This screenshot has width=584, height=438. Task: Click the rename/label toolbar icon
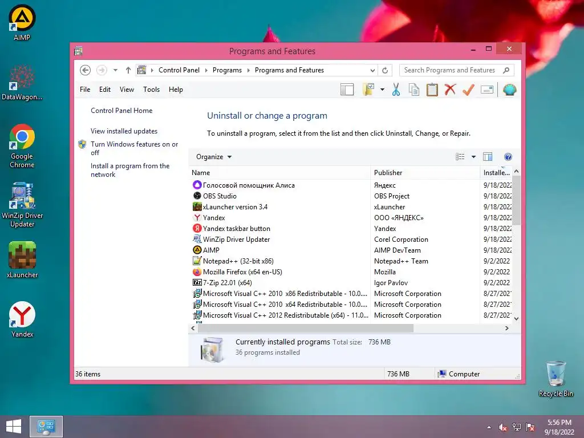[x=487, y=90]
